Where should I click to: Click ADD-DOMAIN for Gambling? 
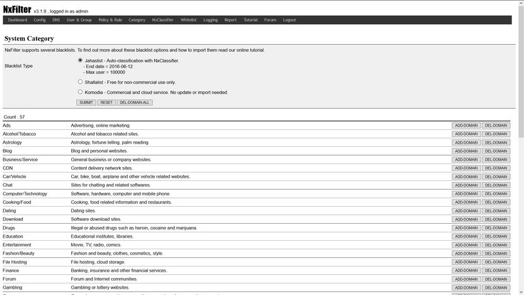pyautogui.click(x=466, y=287)
